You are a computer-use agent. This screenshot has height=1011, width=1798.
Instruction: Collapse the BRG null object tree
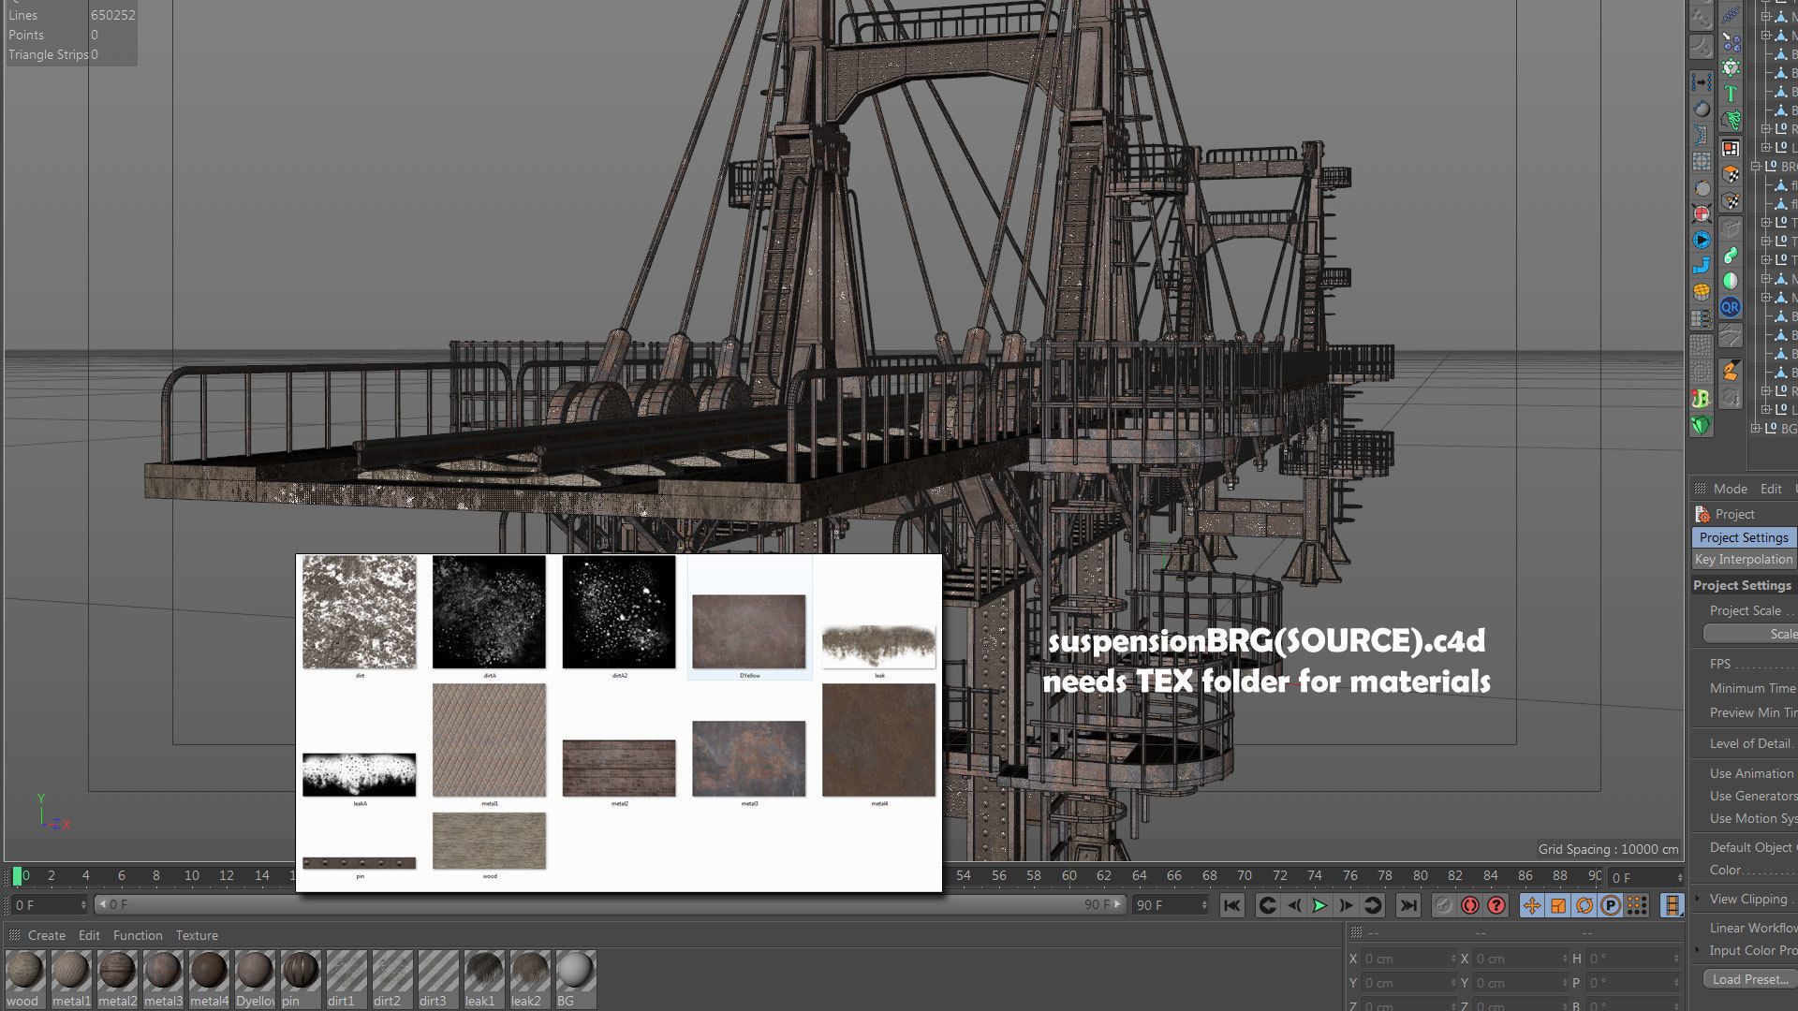pyautogui.click(x=1756, y=167)
